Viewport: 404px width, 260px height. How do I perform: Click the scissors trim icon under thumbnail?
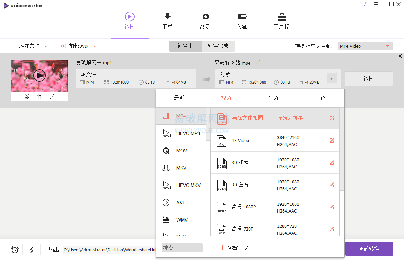27,97
